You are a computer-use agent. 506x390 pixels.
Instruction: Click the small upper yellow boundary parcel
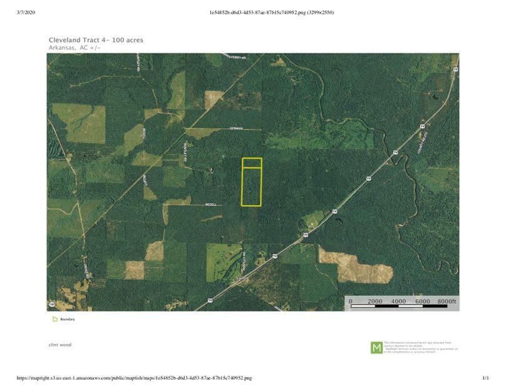point(252,163)
